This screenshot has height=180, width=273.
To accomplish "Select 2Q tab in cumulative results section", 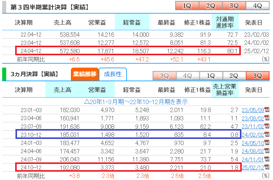I will [x=210, y=6].
